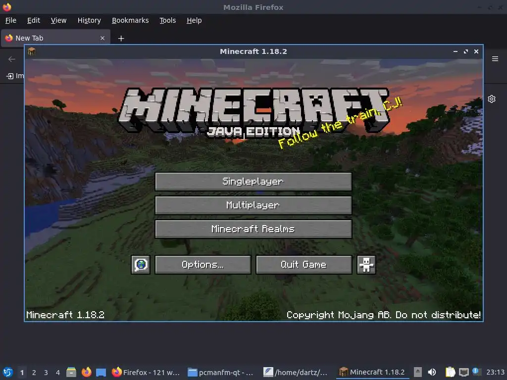Start a Singleplayer game
The width and height of the screenshot is (507, 380).
tap(253, 181)
